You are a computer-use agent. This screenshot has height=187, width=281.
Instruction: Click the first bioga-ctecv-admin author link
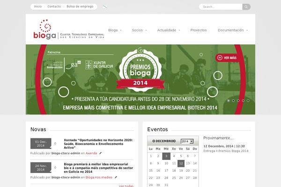[66, 153]
